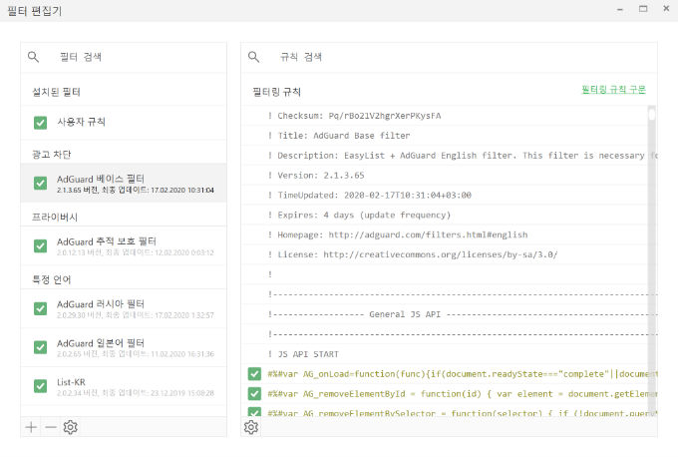678x457 pixels.
Task: Toggle AdGuard 일본어 필터 checkbox
Action: (x=40, y=347)
